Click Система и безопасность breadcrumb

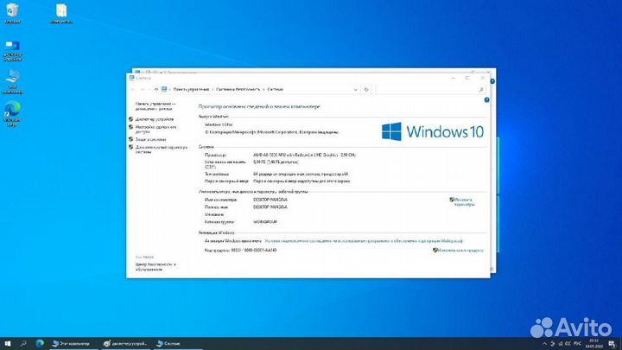tap(238, 90)
